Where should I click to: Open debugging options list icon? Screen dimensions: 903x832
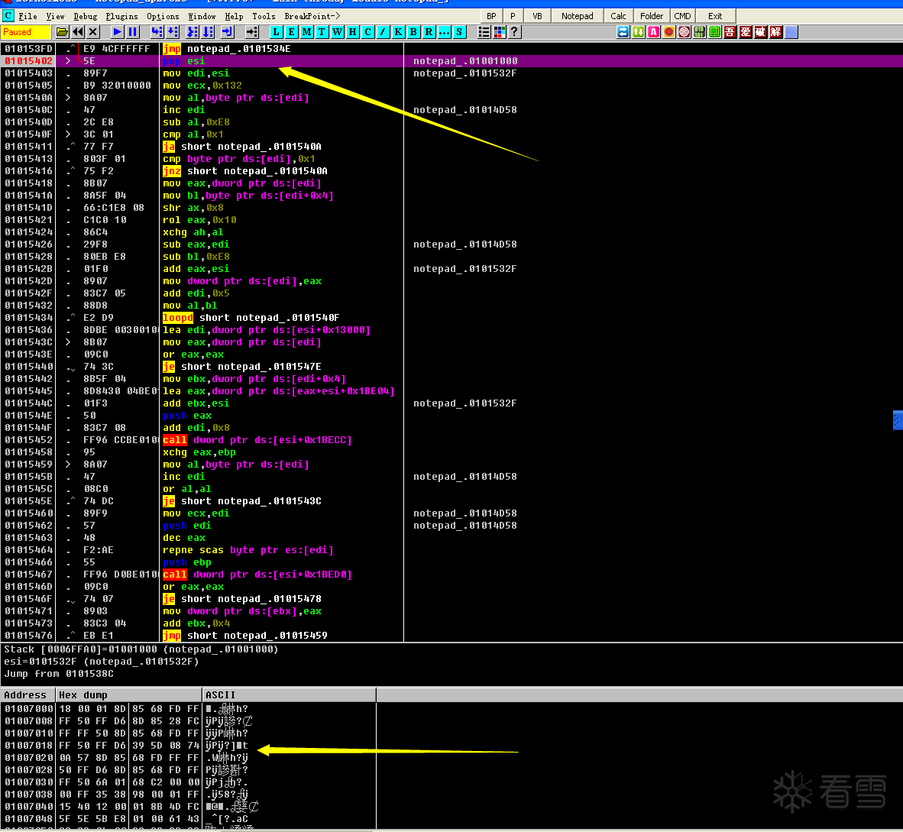click(484, 32)
